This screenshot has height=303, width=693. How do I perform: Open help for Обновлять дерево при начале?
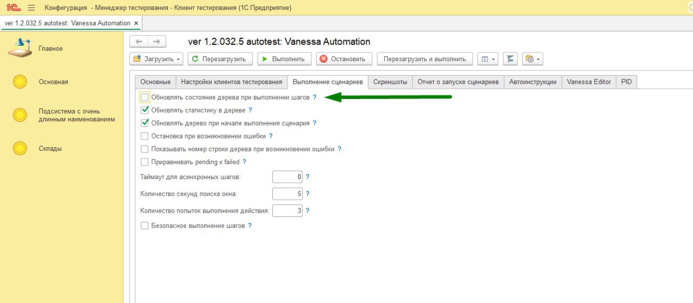click(x=315, y=123)
